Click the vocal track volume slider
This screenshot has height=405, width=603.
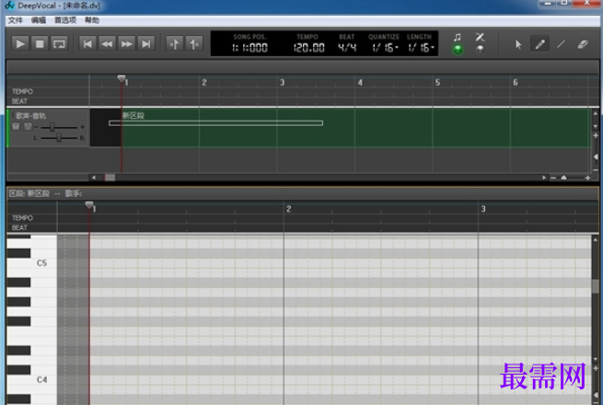tap(52, 127)
